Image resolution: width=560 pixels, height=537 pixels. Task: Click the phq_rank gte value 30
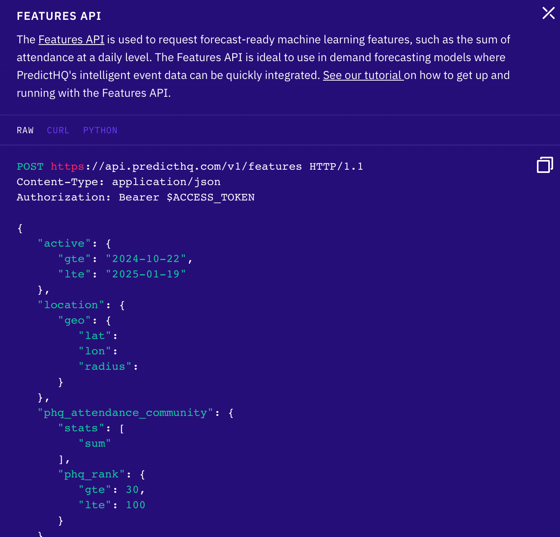coord(133,490)
